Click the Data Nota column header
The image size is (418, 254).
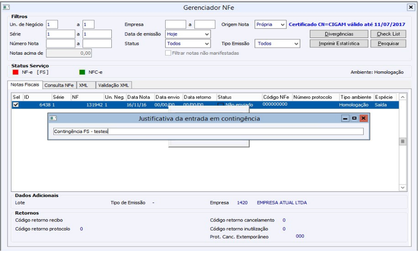pyautogui.click(x=141, y=97)
